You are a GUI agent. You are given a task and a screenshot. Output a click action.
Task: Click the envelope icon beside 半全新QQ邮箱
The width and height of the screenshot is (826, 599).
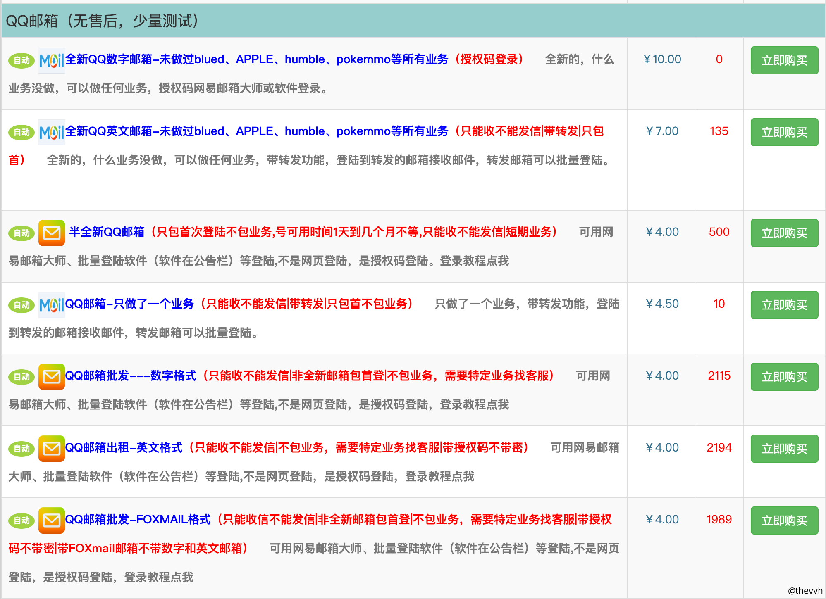51,233
